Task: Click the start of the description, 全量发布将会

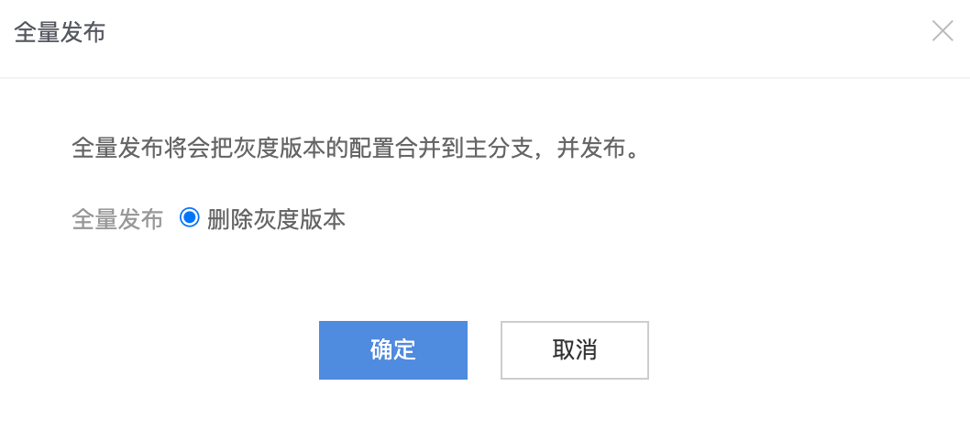Action: 140,149
